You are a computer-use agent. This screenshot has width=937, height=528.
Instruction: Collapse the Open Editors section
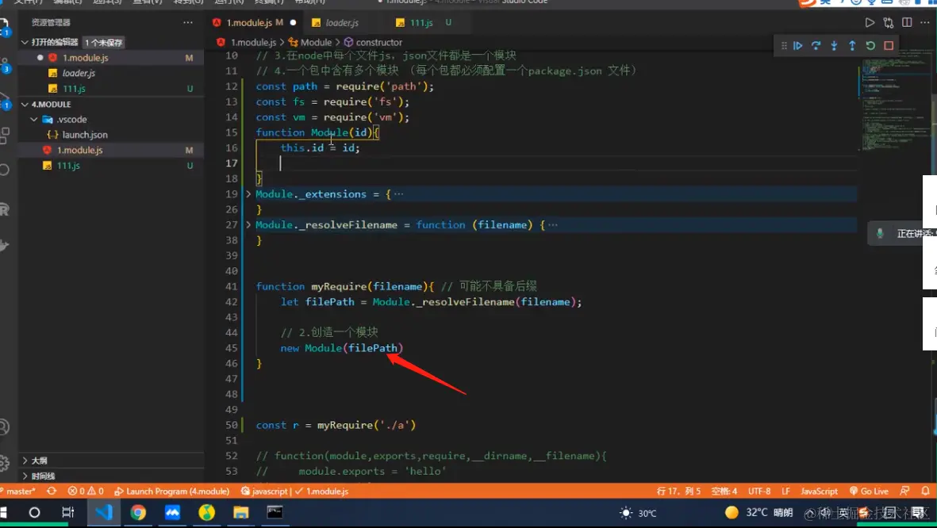25,42
